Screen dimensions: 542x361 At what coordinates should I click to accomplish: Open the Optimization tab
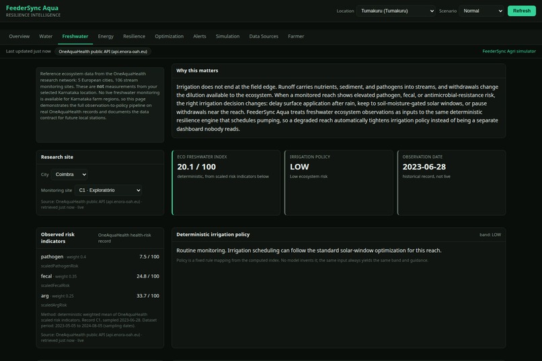(169, 36)
